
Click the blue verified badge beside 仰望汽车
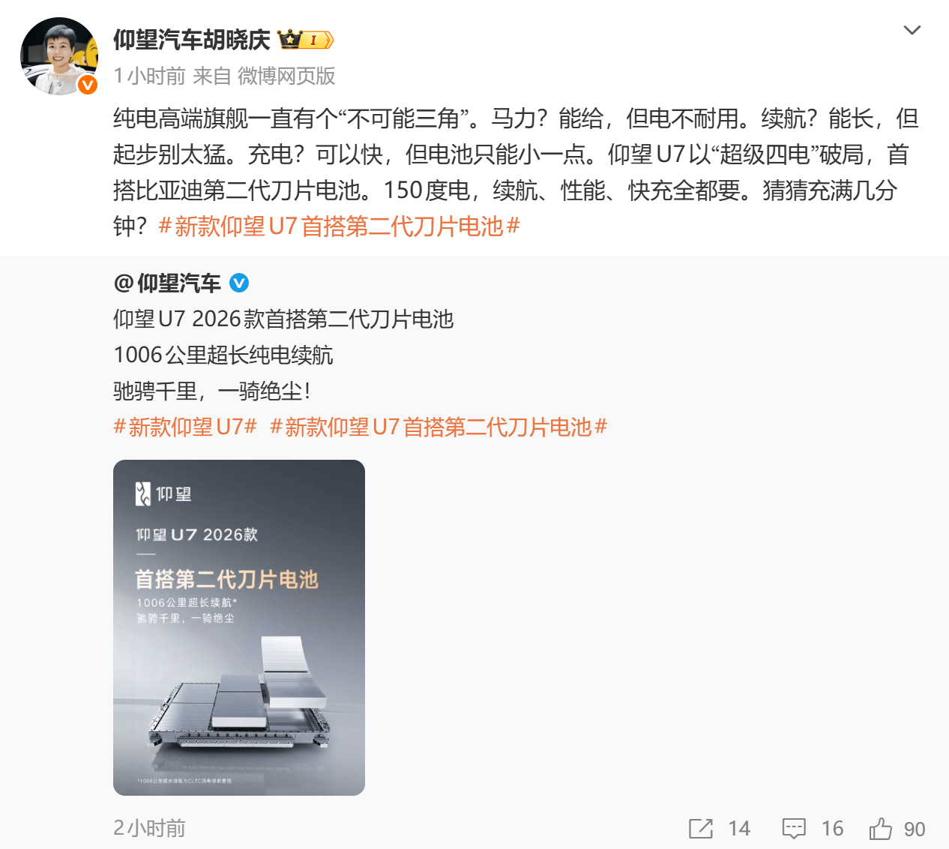(239, 283)
